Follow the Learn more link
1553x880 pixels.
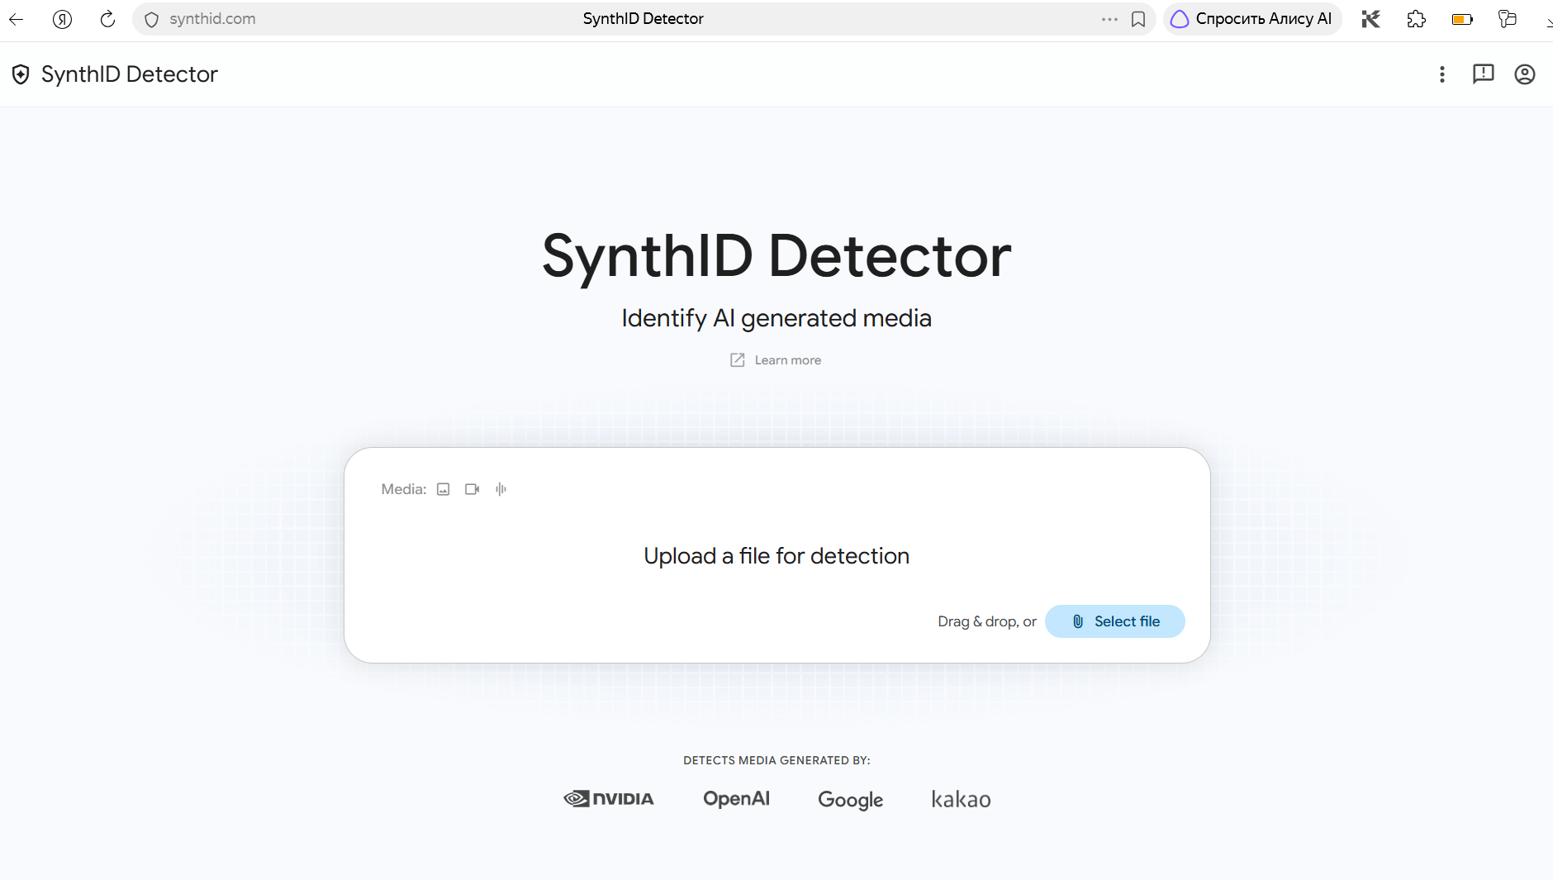(776, 360)
